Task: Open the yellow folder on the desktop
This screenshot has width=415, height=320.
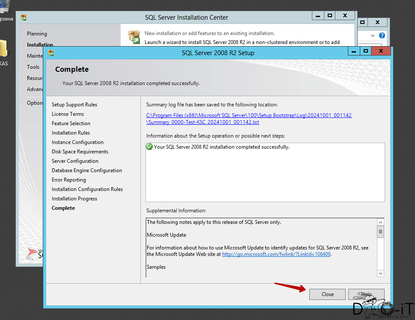Action: point(4,49)
